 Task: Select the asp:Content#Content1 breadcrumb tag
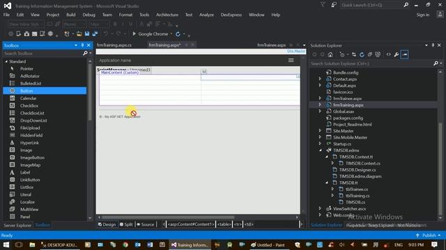point(191,224)
